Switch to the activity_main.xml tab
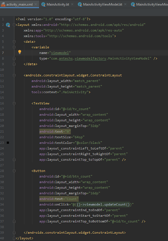 coord(19,4)
